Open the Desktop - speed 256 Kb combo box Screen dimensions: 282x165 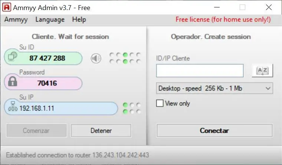tap(214, 88)
